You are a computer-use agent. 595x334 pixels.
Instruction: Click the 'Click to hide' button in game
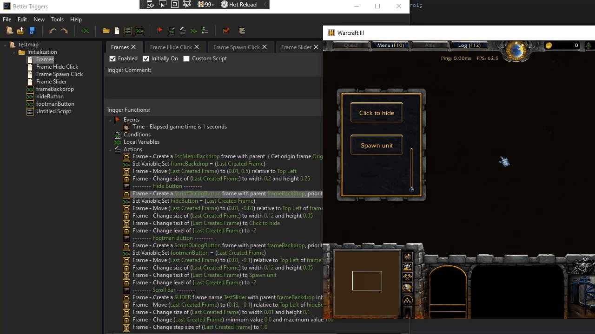pyautogui.click(x=377, y=113)
